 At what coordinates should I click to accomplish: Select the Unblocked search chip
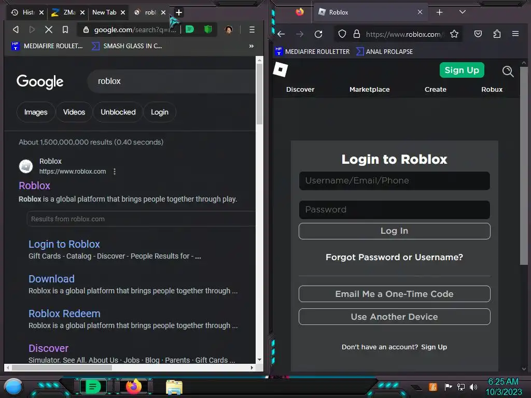click(x=118, y=112)
